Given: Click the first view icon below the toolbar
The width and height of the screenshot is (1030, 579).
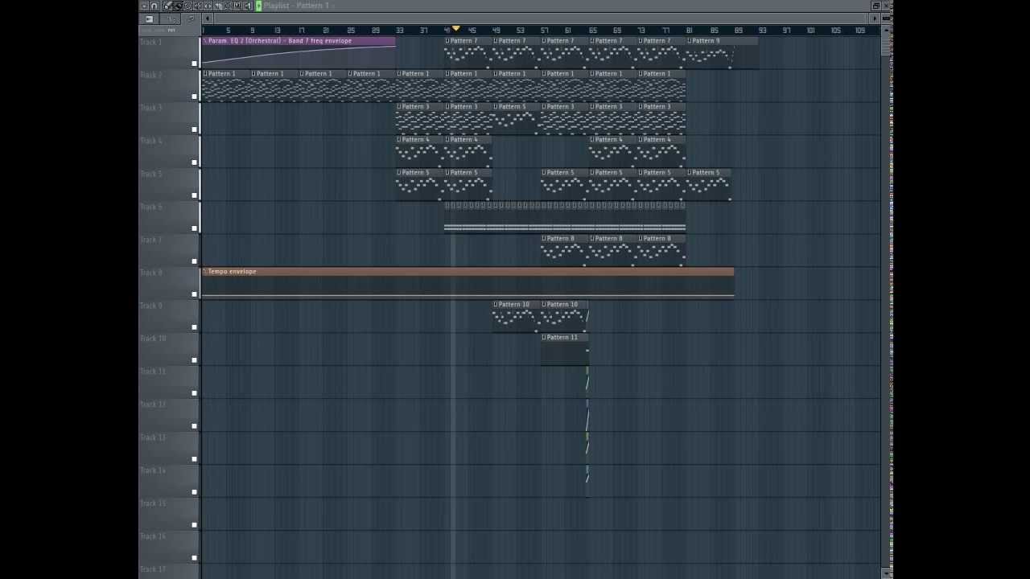Looking at the screenshot, I should point(149,18).
